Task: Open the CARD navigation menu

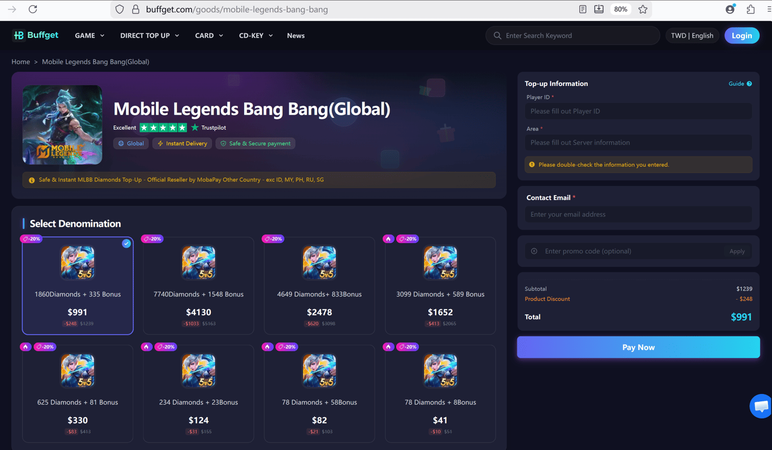Action: (209, 36)
